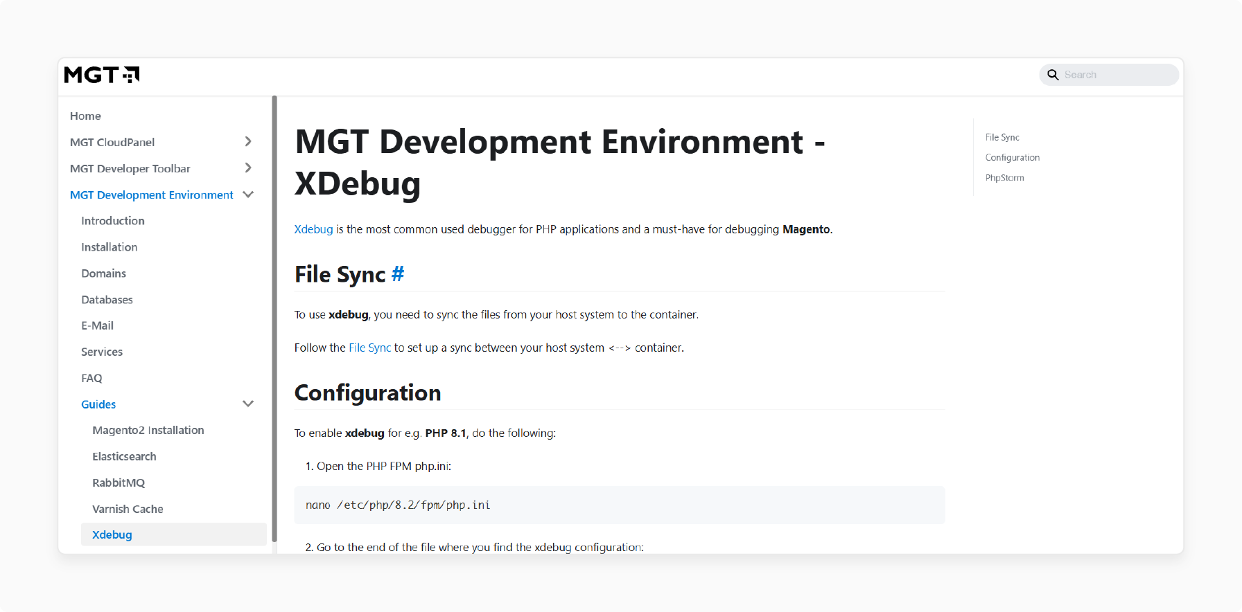Click the Configuration section heading
Screen dimensions: 1242x612
click(367, 393)
